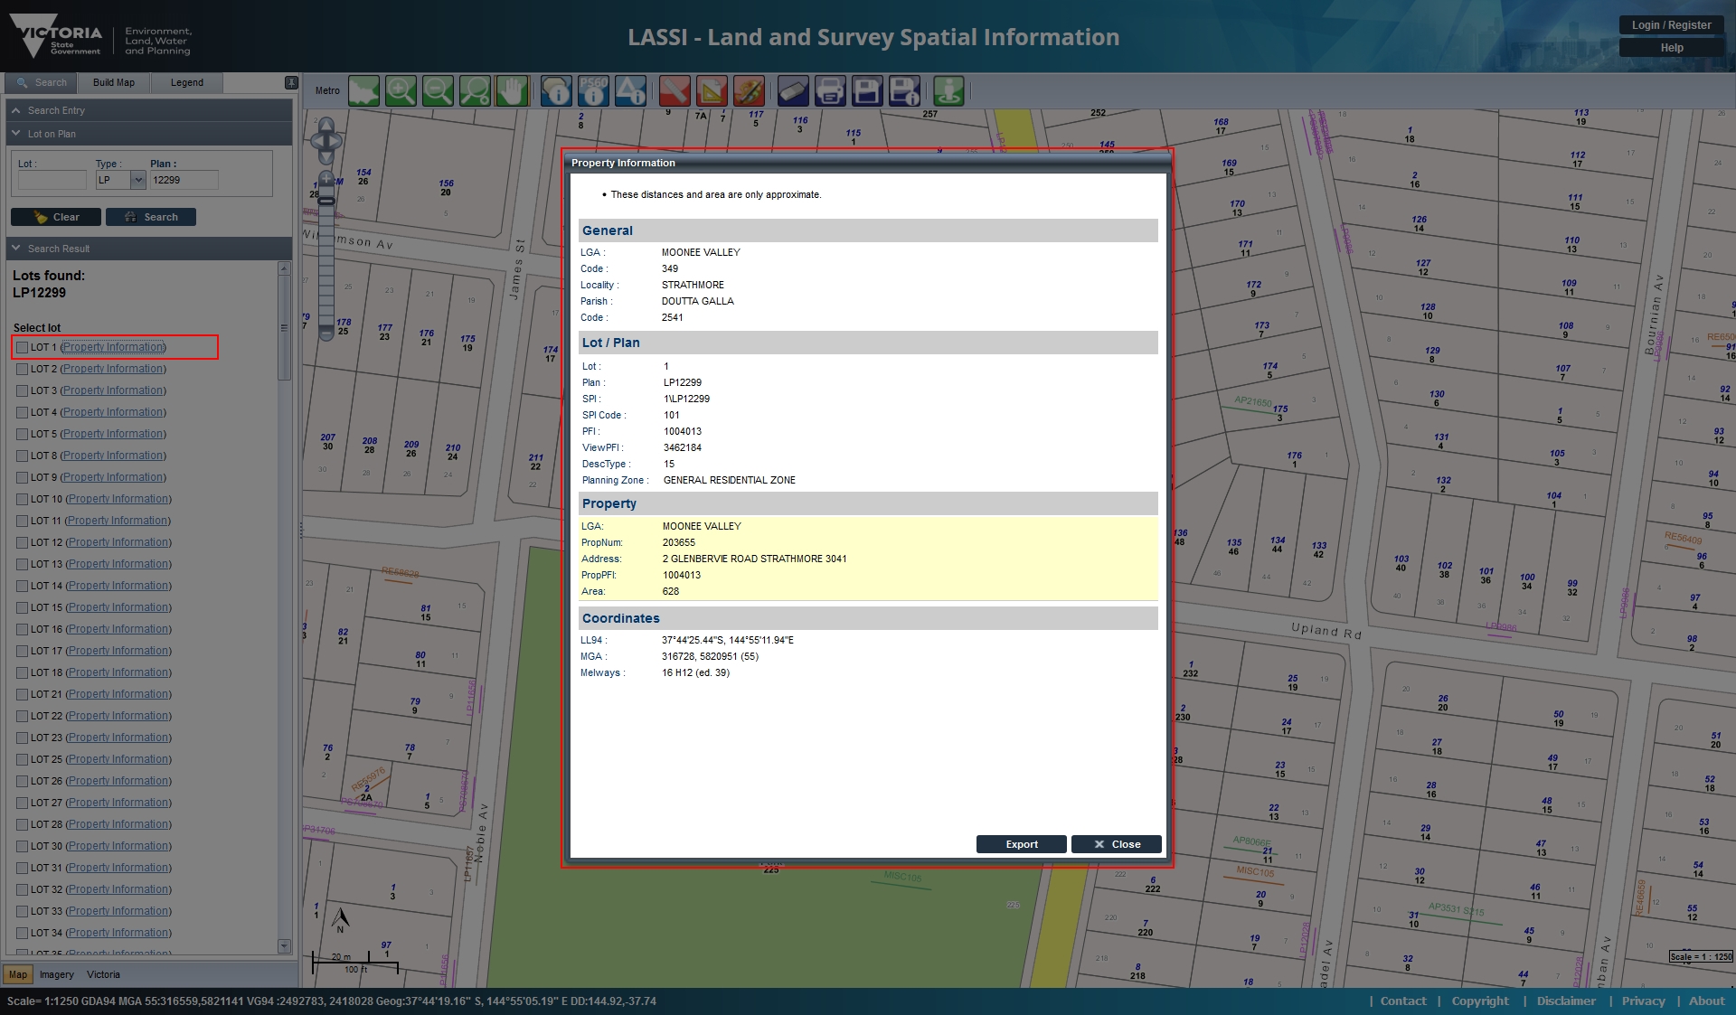The height and width of the screenshot is (1015, 1736).
Task: Tick the LOT 16 checkbox
Action: (x=23, y=629)
